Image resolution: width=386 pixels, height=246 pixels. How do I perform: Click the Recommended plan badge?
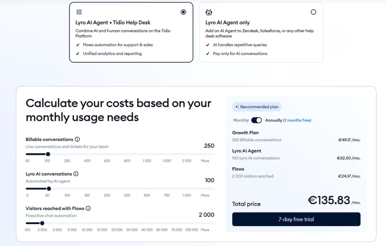pos(257,107)
